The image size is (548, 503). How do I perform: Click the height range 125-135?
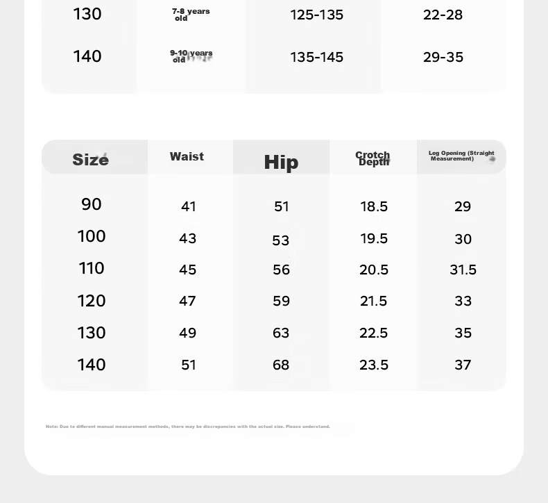pos(316,15)
